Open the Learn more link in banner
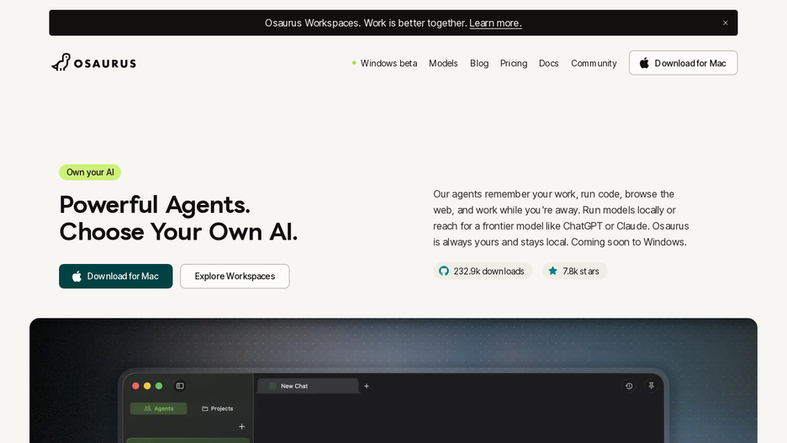This screenshot has width=787, height=443. click(495, 23)
